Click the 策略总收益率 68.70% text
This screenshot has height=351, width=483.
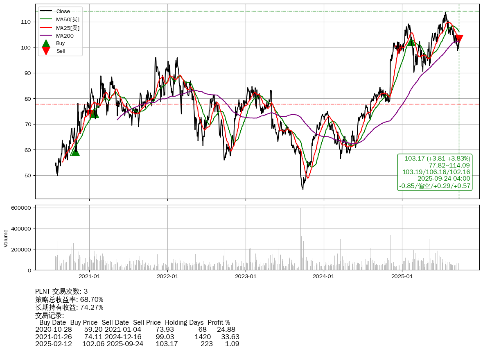[69, 299]
